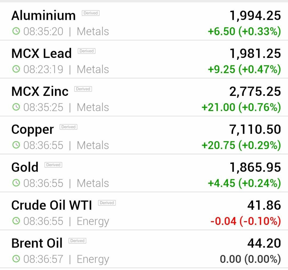The height and width of the screenshot is (270, 288).
Task: Open the Brent Oil row title
Action: click(37, 243)
